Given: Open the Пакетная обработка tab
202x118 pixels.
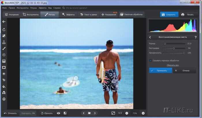Looking at the screenshot, I should (x=131, y=14).
